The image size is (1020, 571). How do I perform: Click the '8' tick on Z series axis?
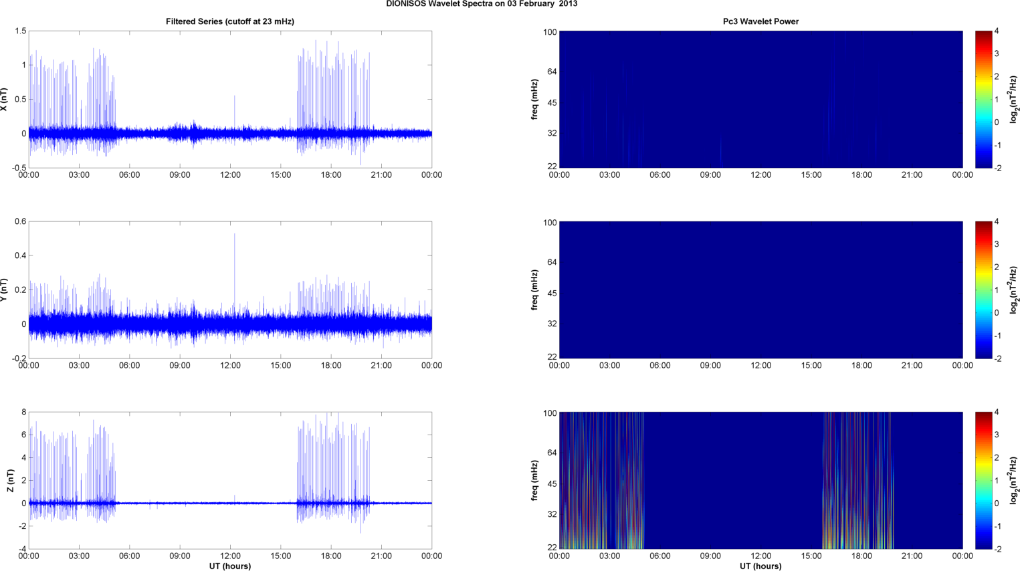[23, 412]
